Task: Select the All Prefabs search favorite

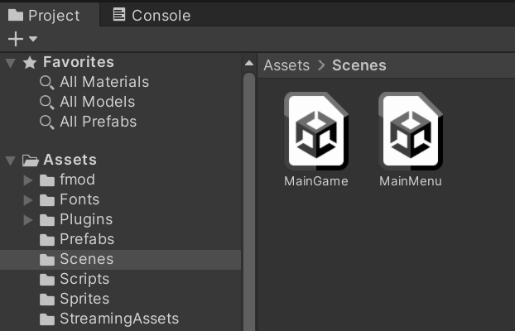Action: (98, 122)
